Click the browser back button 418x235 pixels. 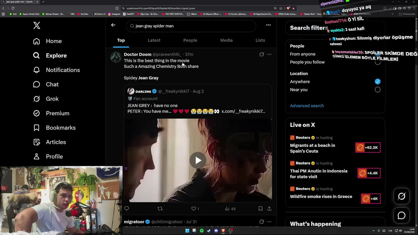pos(3,8)
